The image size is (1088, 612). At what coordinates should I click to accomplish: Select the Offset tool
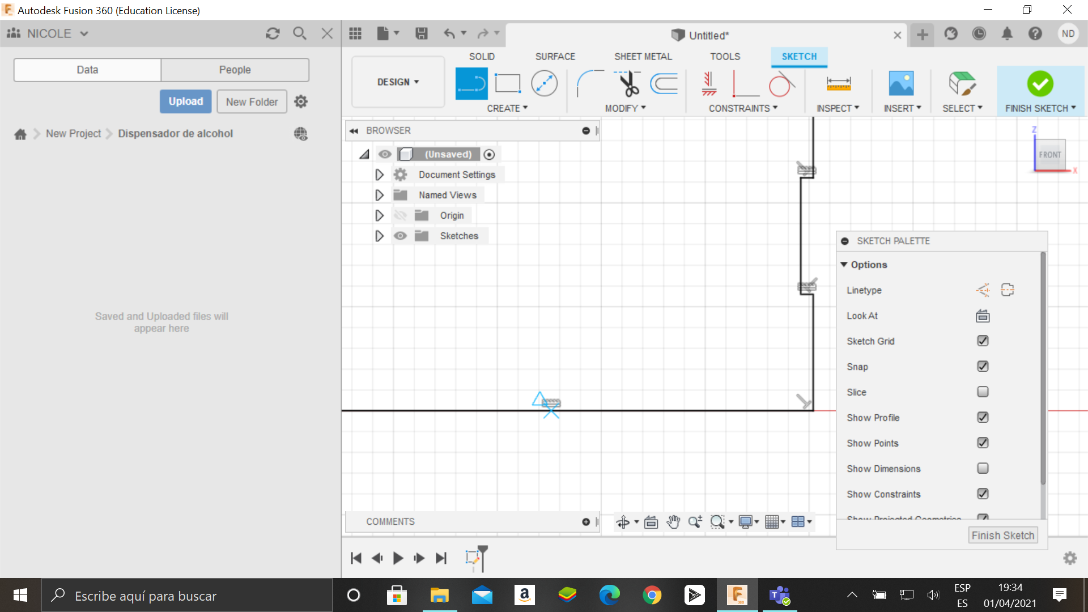click(664, 83)
